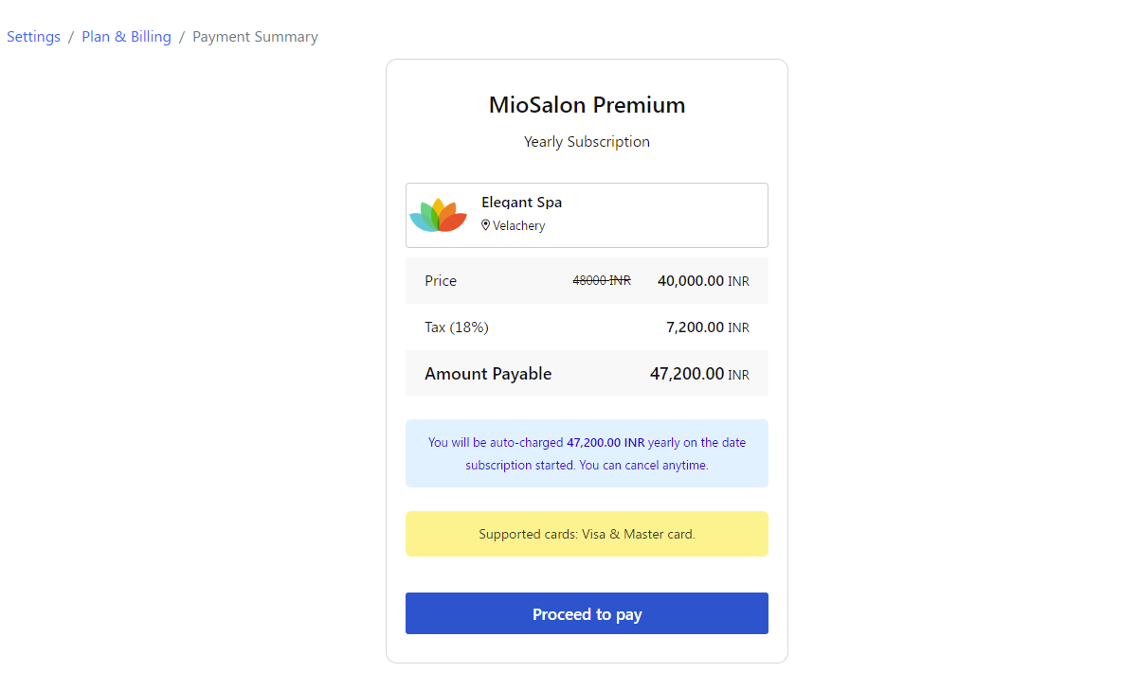This screenshot has width=1121, height=690.
Task: Click the Velachery location pin icon
Action: (x=486, y=225)
